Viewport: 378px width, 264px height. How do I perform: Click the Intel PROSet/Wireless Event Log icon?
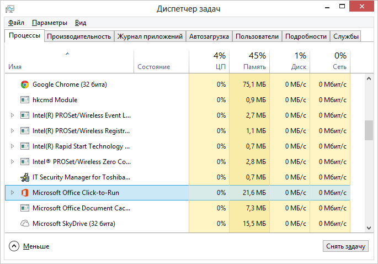(25, 115)
